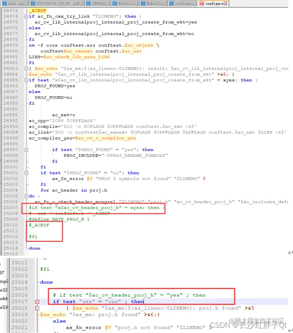Image resolution: width=293 pixels, height=333 pixels.
Task: Collapse the red fold marker on line 25018
Action: pyautogui.click(x=37, y=308)
